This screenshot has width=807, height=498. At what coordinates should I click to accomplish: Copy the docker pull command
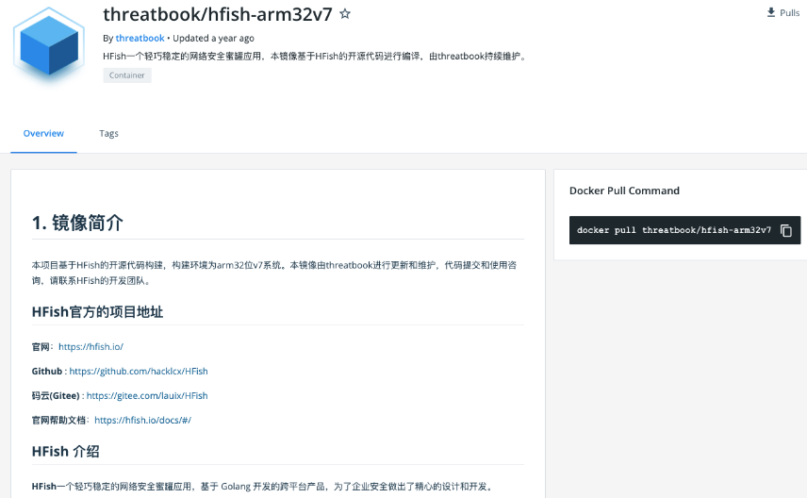coord(786,230)
